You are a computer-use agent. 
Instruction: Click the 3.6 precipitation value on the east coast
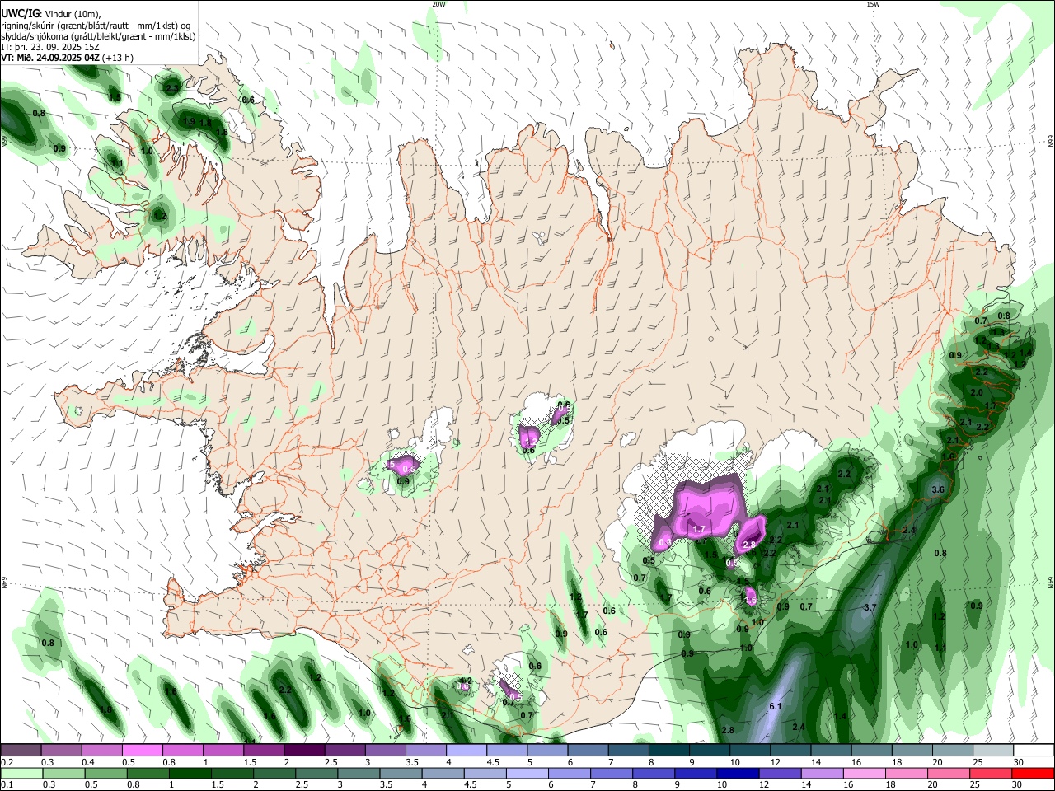937,489
